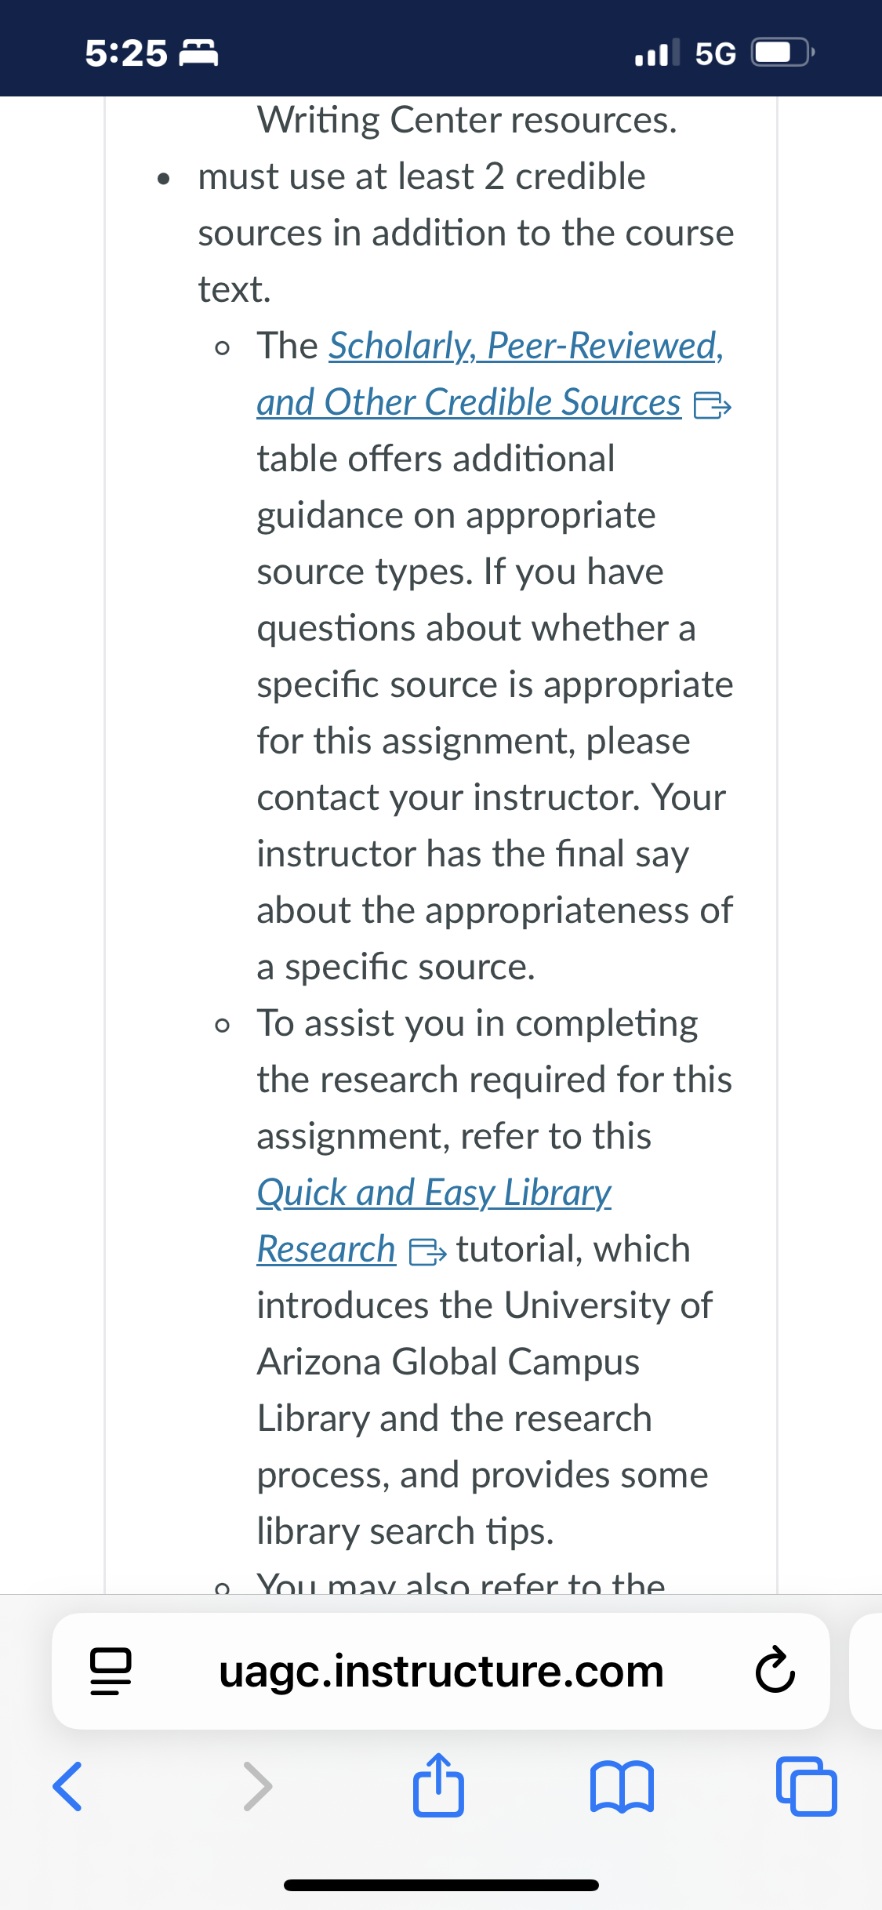This screenshot has height=1910, width=882.
Task: Tap the adjacent tab preview at right edge
Action: (866, 1671)
